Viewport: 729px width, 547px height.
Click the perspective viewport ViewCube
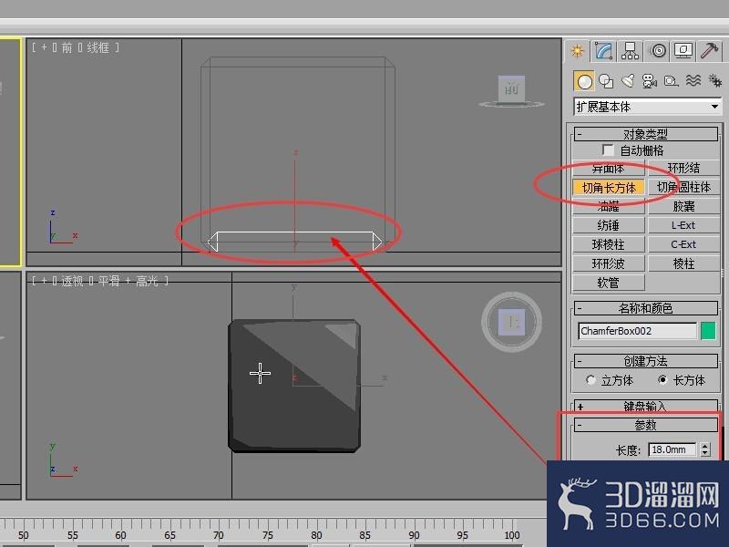(511, 322)
